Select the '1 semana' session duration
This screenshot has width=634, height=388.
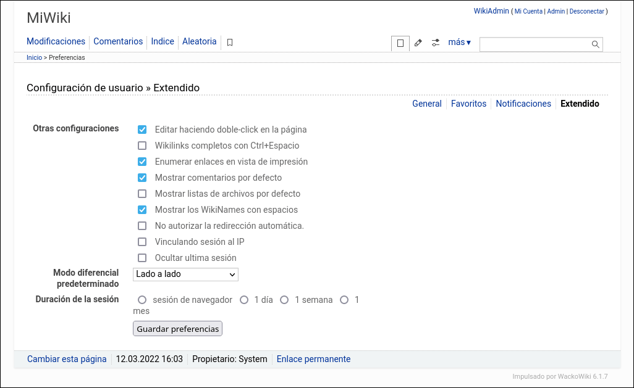tap(284, 300)
